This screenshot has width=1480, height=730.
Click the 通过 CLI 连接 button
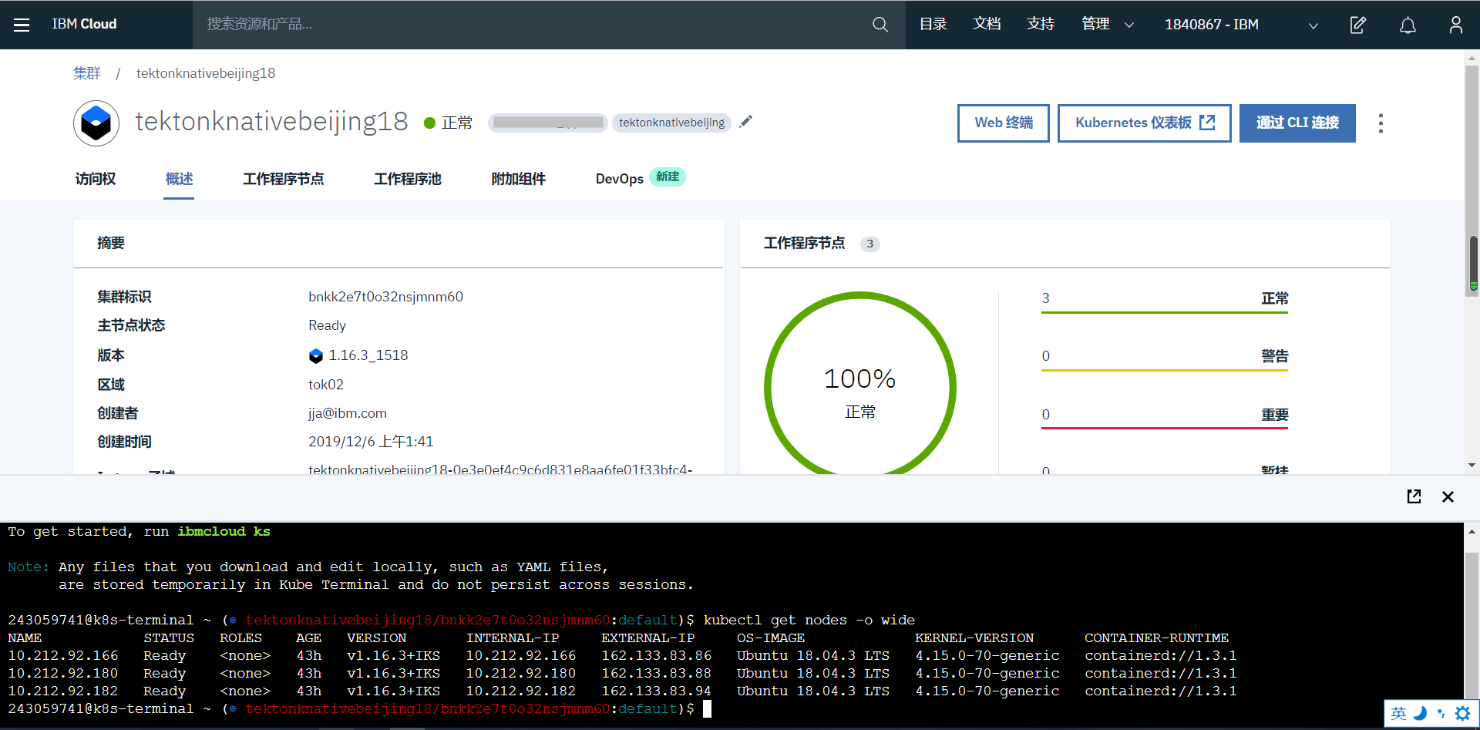point(1297,123)
